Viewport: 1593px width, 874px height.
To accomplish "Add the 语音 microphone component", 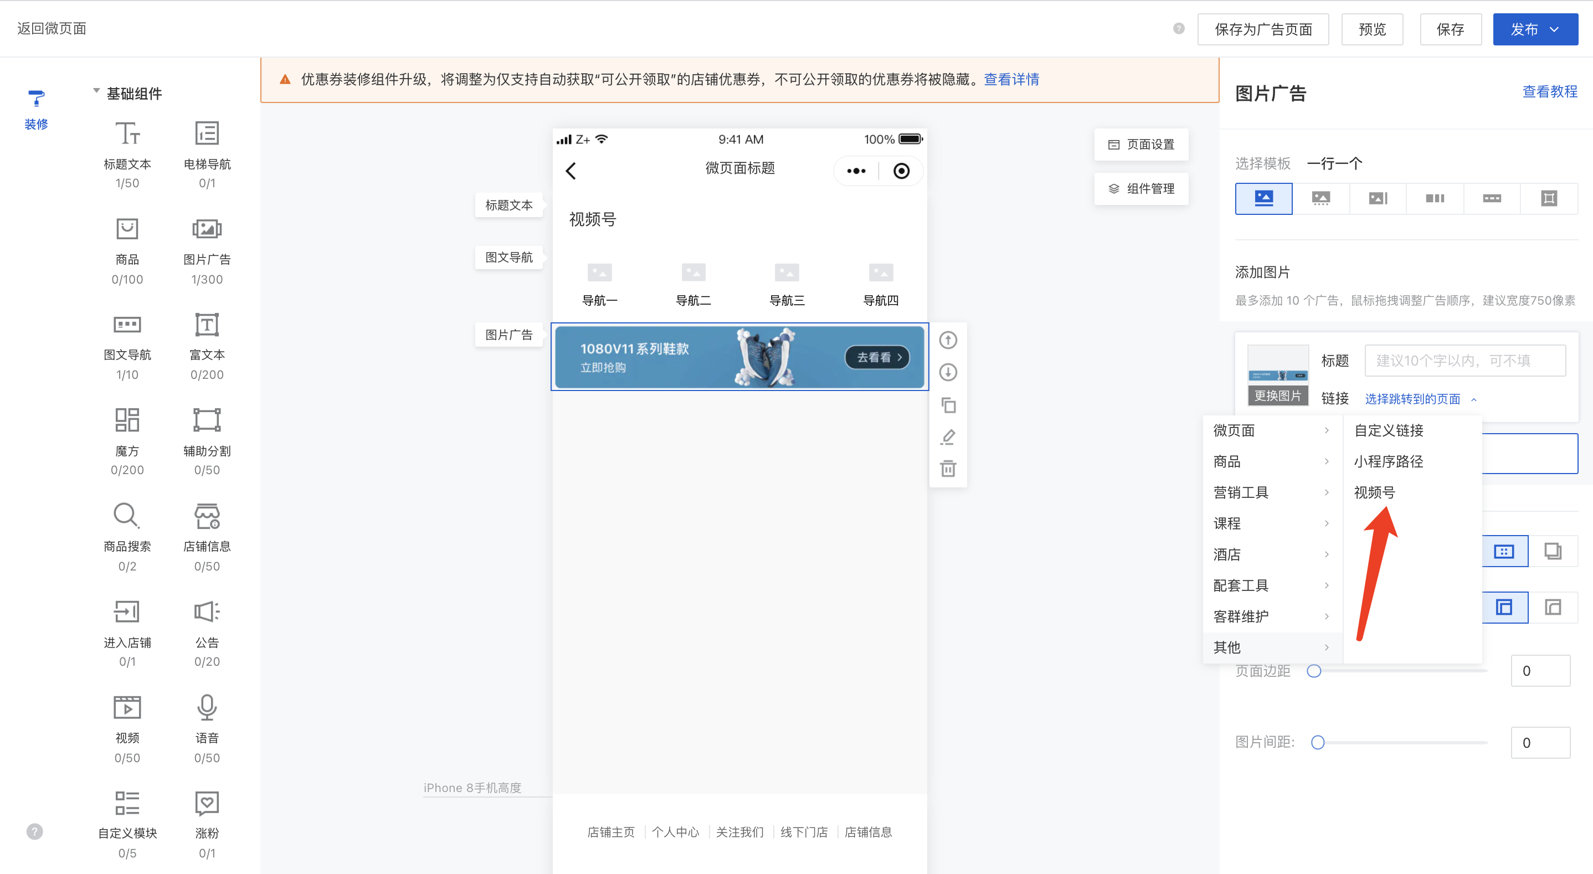I will click(207, 708).
